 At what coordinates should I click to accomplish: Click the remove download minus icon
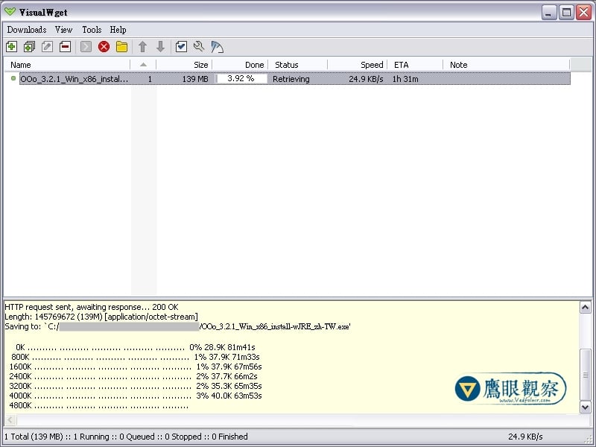(66, 47)
